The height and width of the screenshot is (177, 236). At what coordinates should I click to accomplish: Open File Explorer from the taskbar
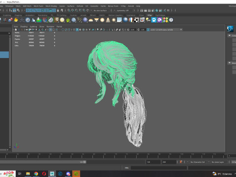tap(28, 174)
